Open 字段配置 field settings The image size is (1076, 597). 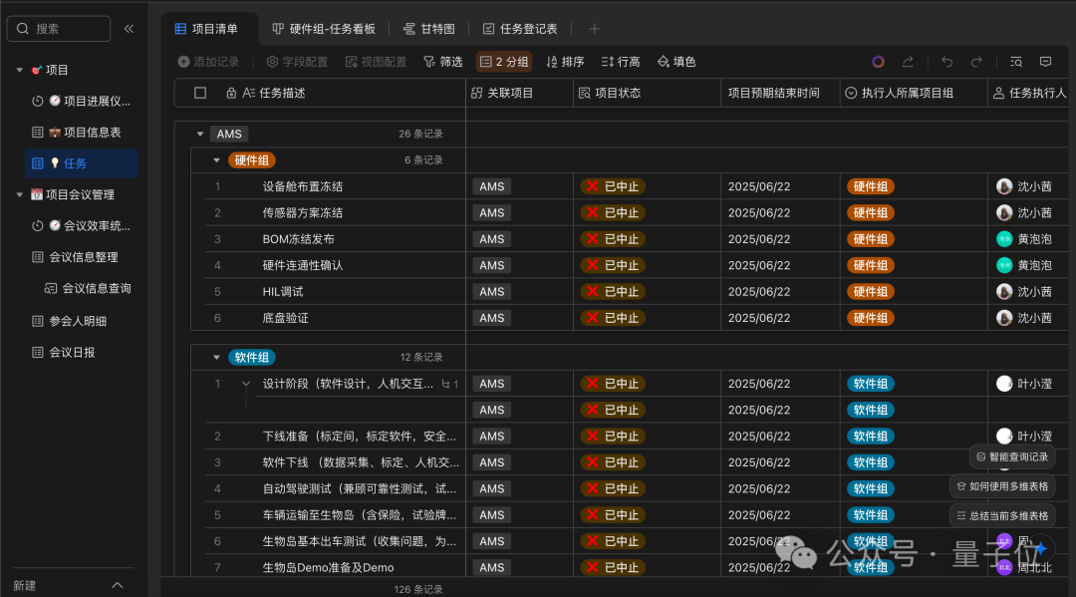click(297, 62)
